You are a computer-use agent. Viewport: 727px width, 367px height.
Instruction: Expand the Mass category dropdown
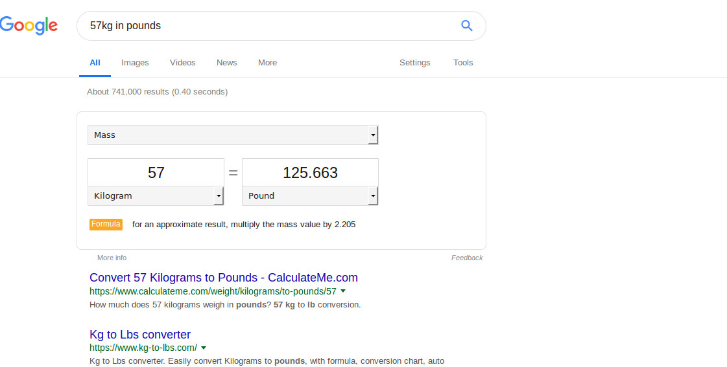(233, 135)
